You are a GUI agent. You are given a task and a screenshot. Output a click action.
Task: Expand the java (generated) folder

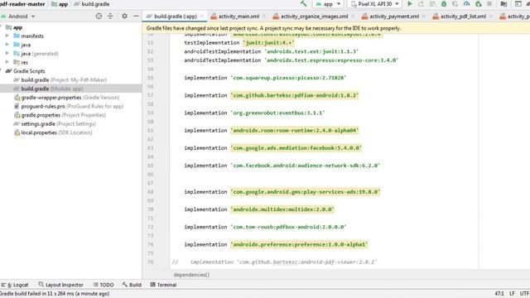(x=7, y=53)
